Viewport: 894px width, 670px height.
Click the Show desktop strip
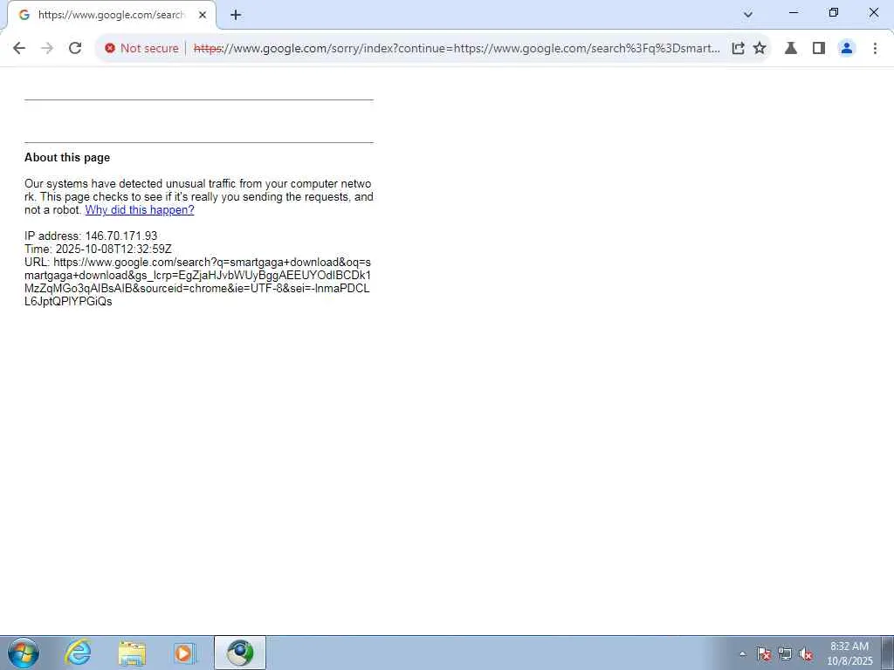tap(887, 653)
